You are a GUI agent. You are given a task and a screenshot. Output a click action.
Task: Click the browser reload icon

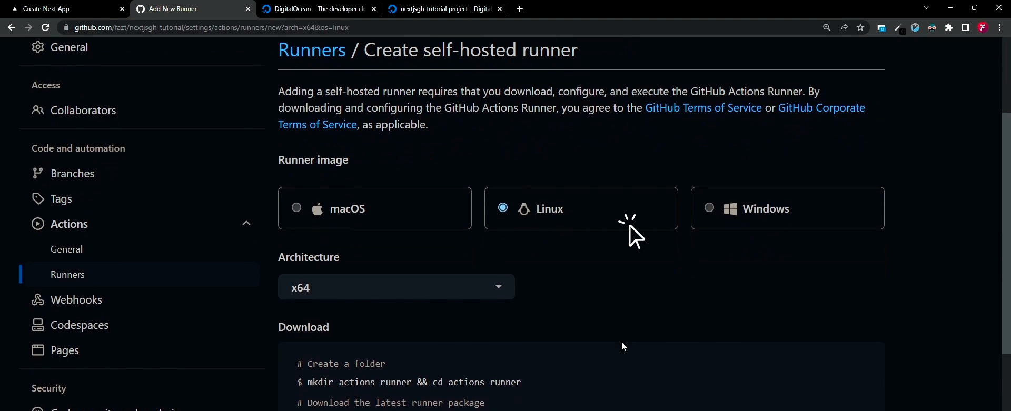tap(45, 27)
